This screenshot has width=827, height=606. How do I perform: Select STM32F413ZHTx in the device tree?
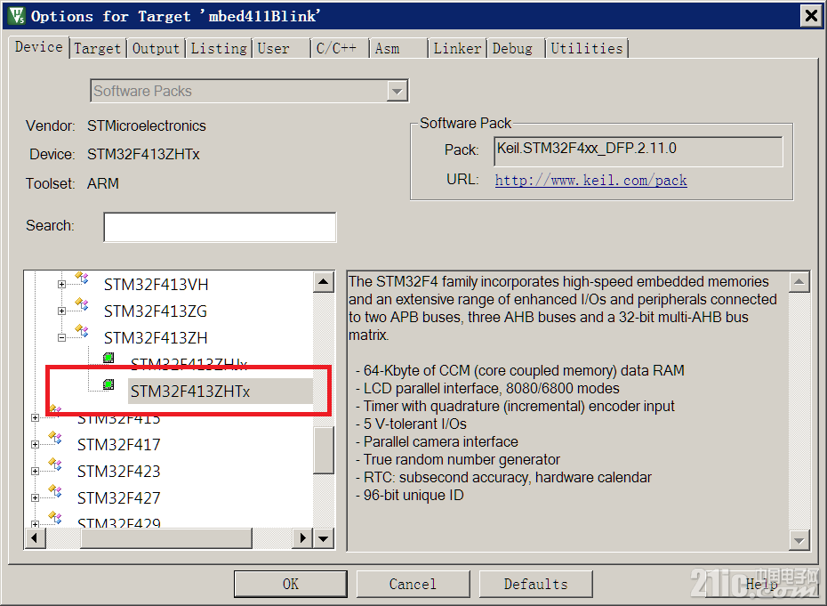coord(190,392)
